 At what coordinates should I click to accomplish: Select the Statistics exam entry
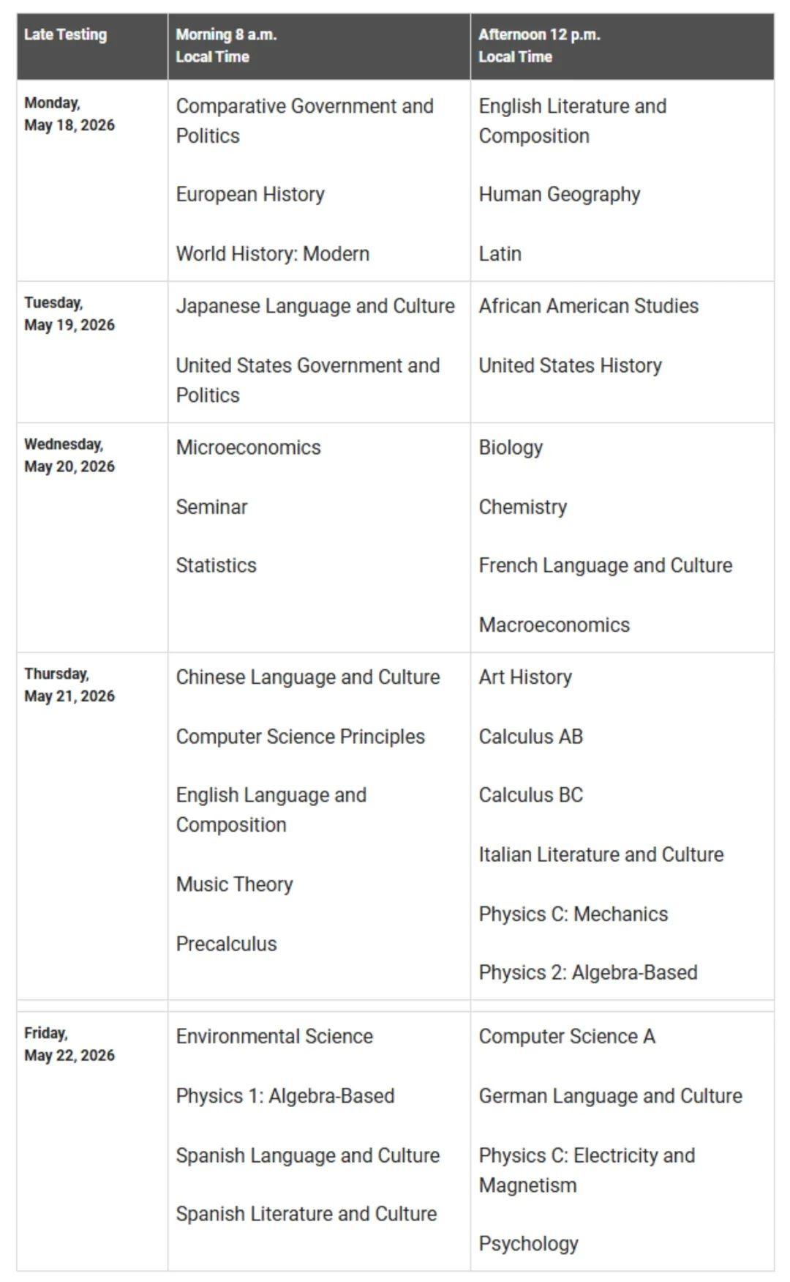point(217,565)
